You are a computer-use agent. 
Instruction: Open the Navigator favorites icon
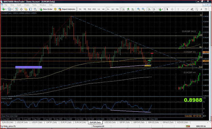pos(26,9)
